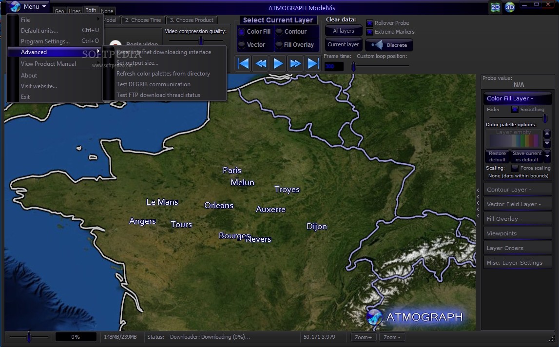Expand the File submenu
Screen dimensions: 559x347
tap(55, 20)
